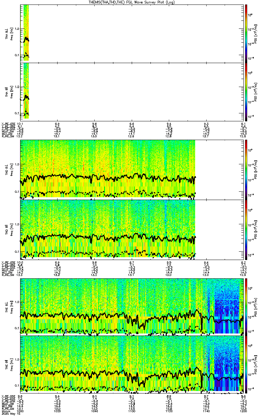Click the 1140 time tick label

[207, 411]
